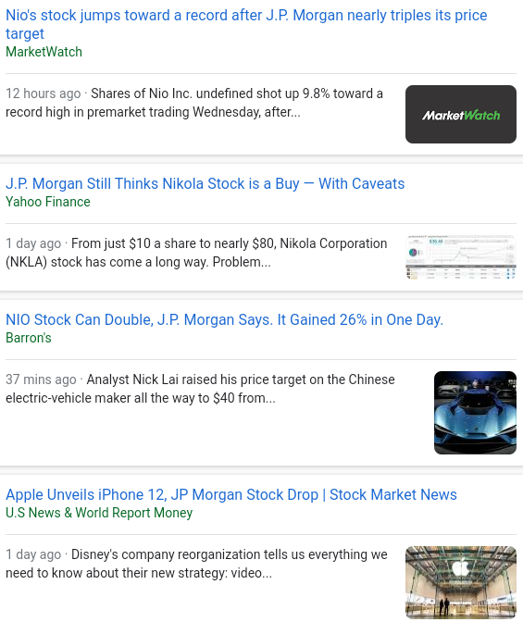Click U.S News & World Report Money
Image resolution: width=523 pixels, height=622 pixels.
(99, 513)
